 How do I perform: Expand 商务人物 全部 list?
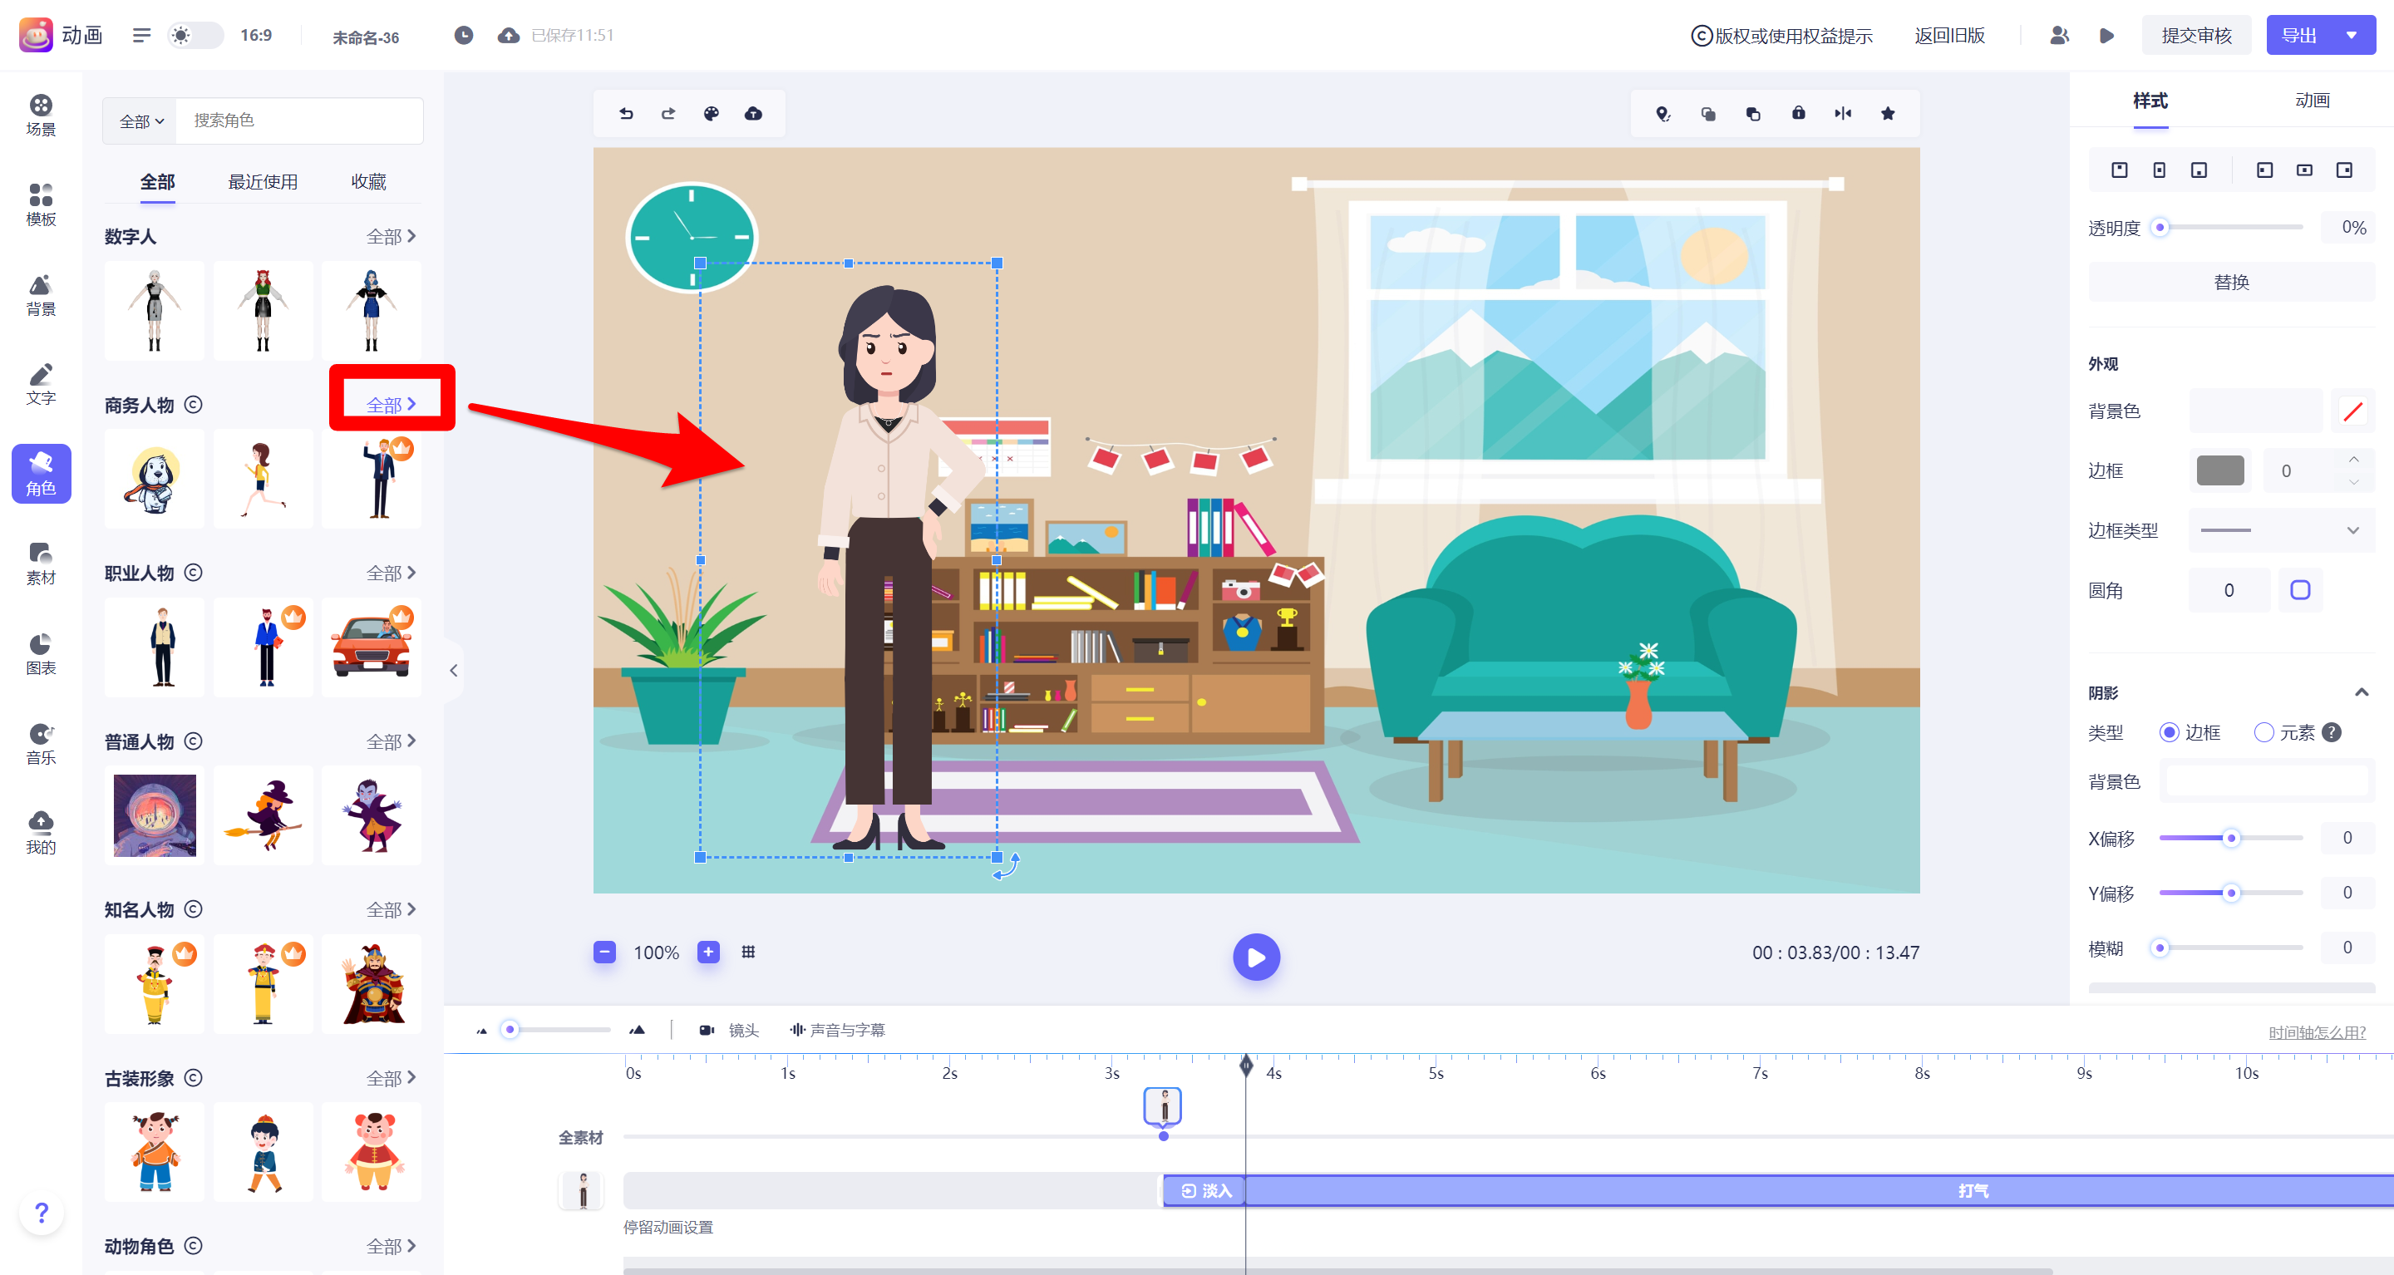pyautogui.click(x=392, y=404)
